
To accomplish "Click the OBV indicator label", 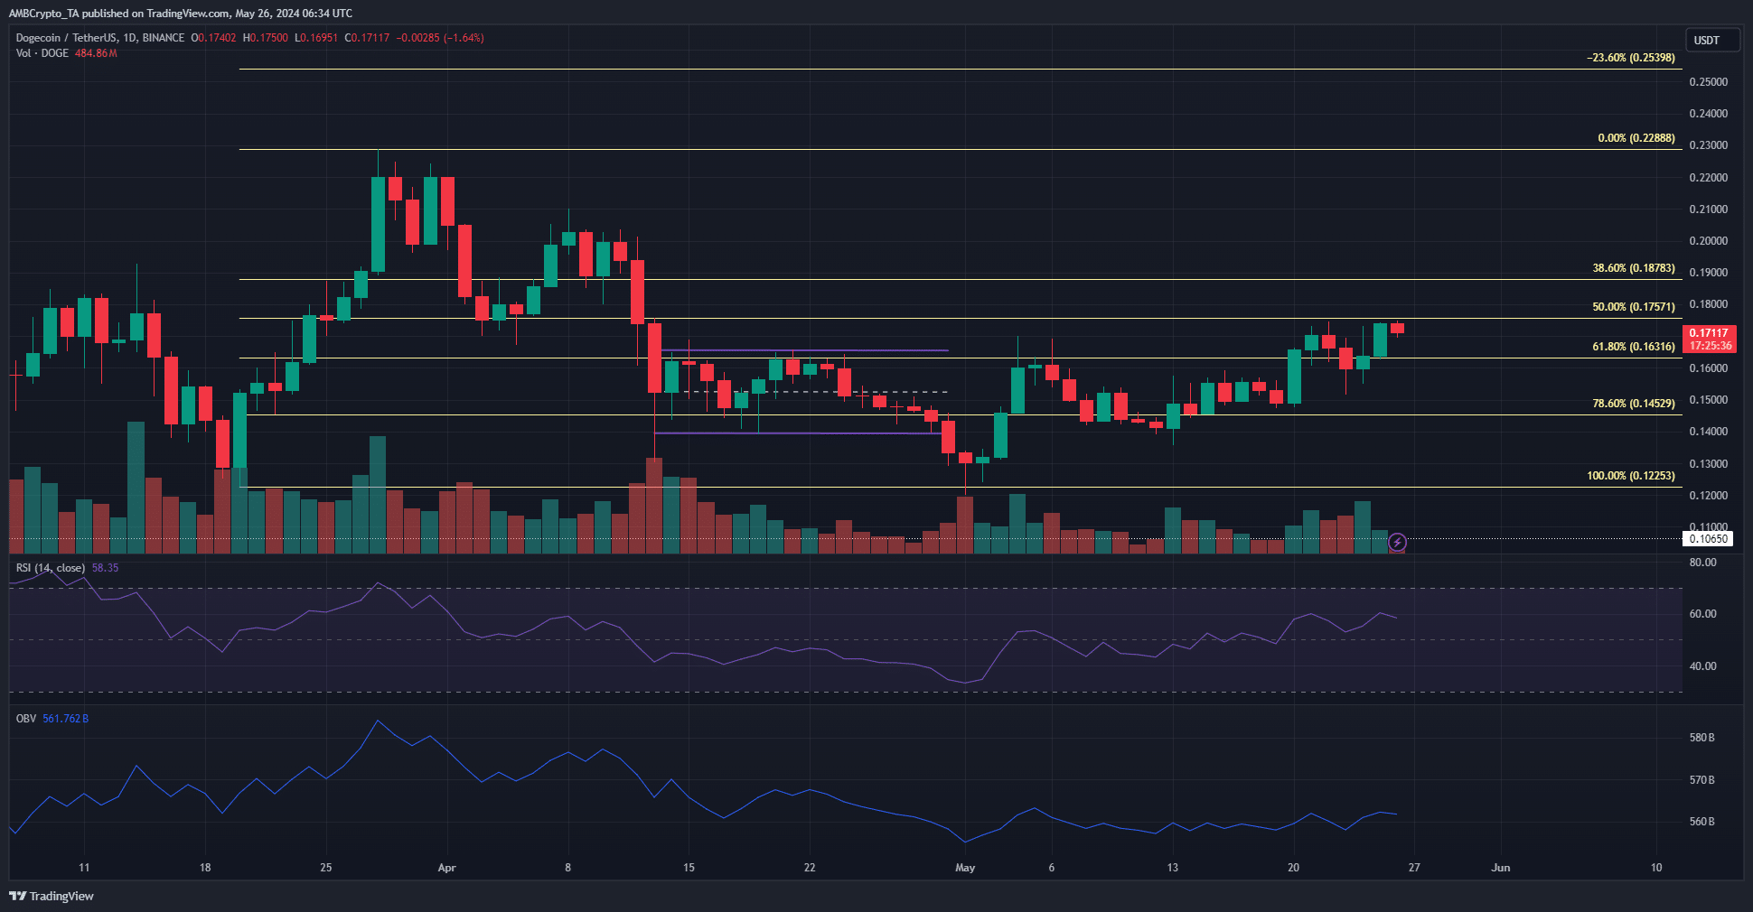I will (26, 719).
